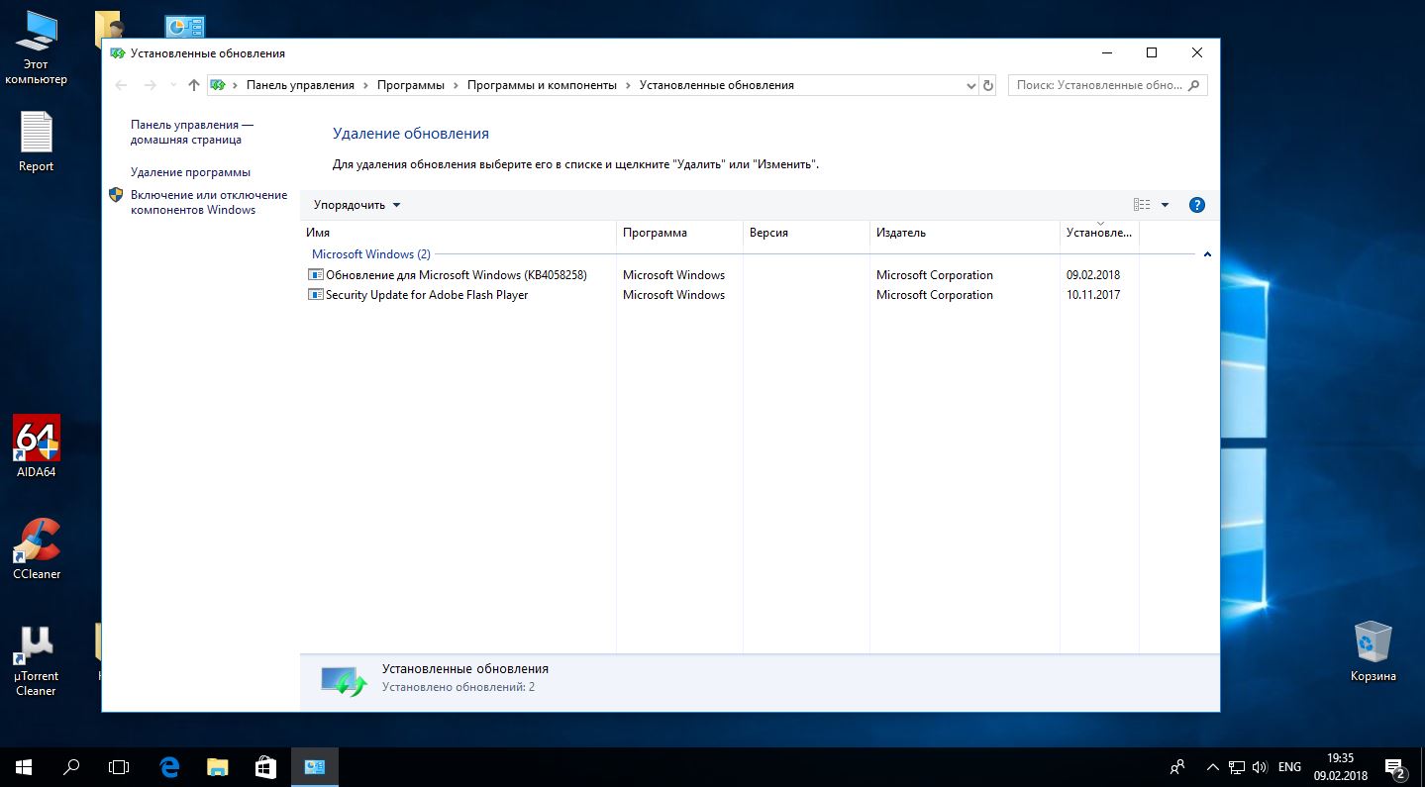Open the recent locations dropdown arrow
This screenshot has height=787, width=1425.
point(173,86)
